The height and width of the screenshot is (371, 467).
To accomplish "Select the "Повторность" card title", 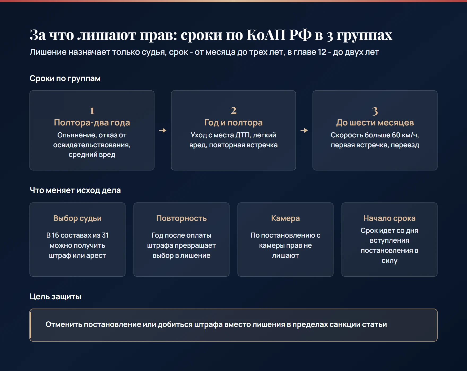I will (x=181, y=218).
